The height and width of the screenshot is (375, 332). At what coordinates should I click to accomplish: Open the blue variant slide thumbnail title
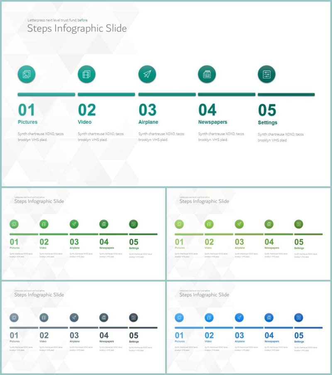(204, 295)
